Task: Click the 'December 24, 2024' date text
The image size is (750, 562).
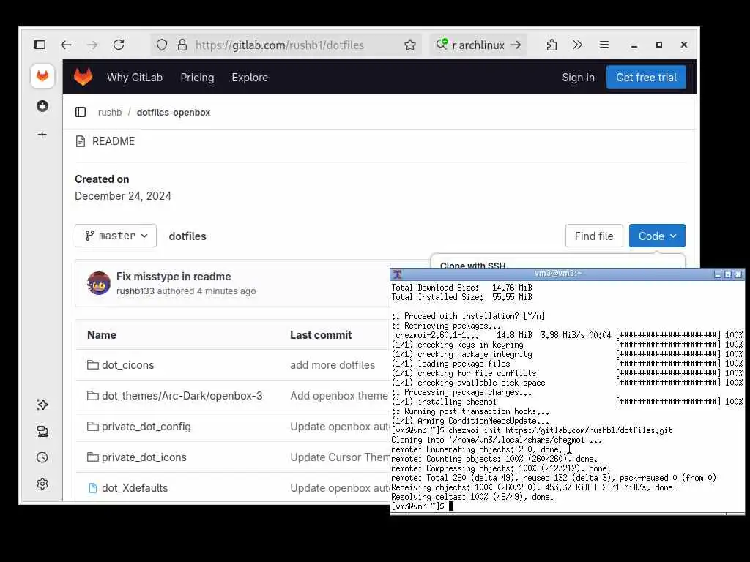Action: 123,196
